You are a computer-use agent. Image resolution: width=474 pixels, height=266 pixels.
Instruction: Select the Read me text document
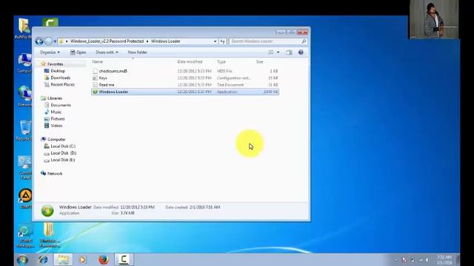coord(185,85)
